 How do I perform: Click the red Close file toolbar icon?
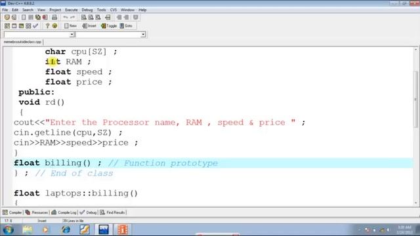point(45,18)
